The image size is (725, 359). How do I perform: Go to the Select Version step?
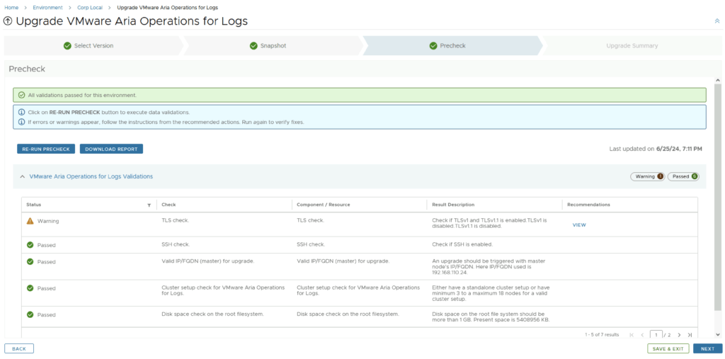pyautogui.click(x=89, y=46)
